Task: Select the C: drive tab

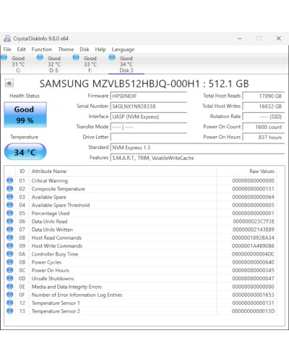Action: (x=18, y=64)
